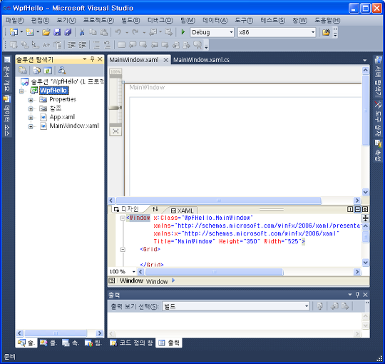Click the Cut scissors icon

click(82, 32)
